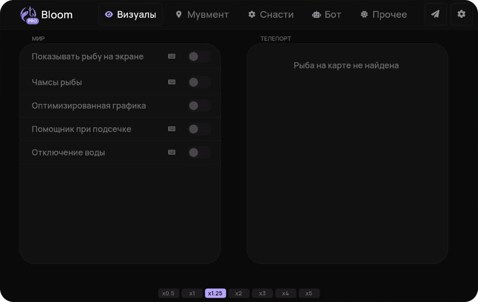The image size is (478, 302).
Task: Turn on Оптимизированная графика switch
Action: coord(199,106)
